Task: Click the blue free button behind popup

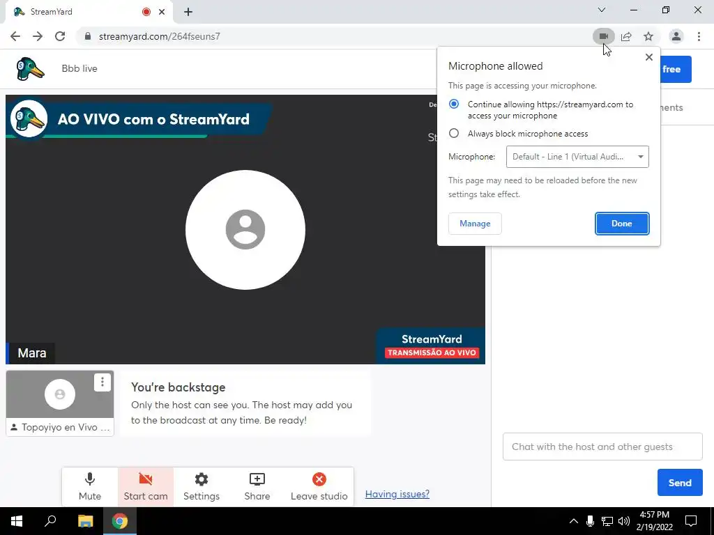Action: pos(676,69)
